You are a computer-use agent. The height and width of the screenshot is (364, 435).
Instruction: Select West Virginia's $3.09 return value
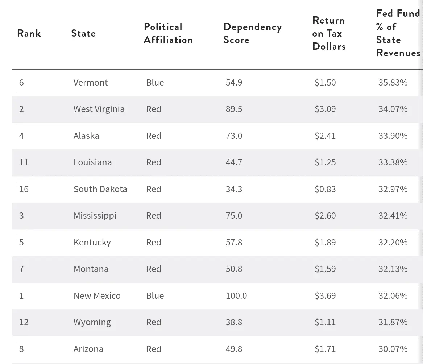[x=325, y=109]
